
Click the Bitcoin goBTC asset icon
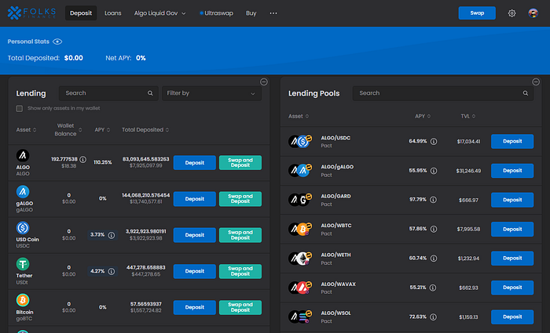point(23,300)
